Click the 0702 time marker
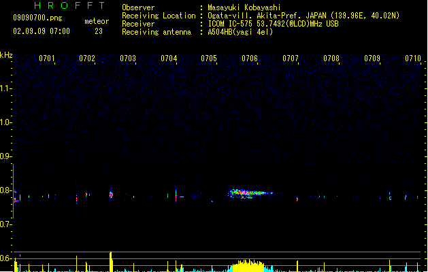This screenshot has height=272, width=428. coord(87,58)
